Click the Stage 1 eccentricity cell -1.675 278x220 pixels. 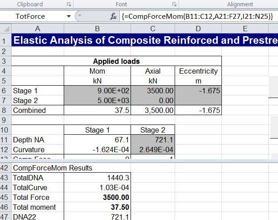click(x=198, y=91)
